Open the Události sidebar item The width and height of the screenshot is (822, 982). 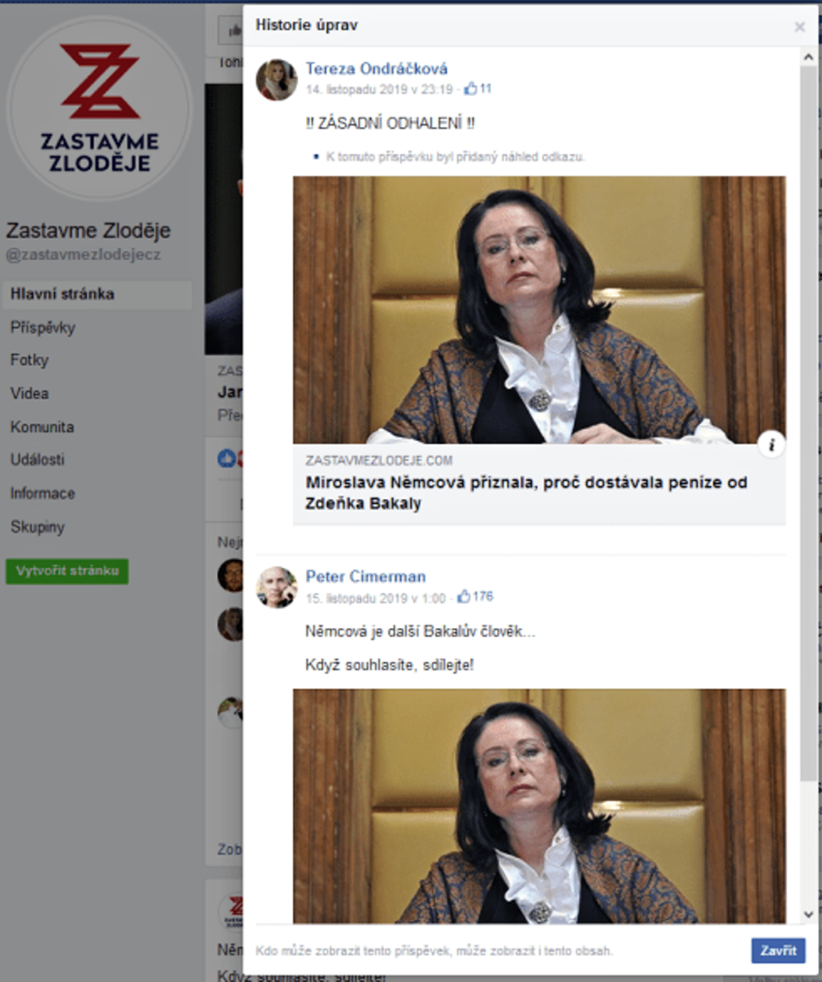37,459
